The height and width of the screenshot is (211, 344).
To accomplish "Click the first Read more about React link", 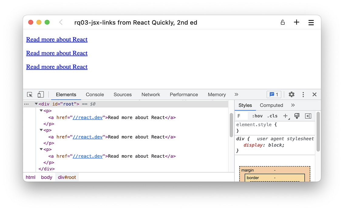I will [x=57, y=39].
